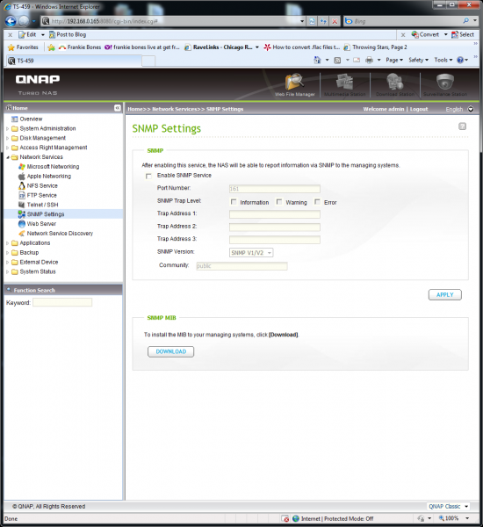Image resolution: width=483 pixels, height=527 pixels.
Task: Open the Surveillance Station icon
Action: pos(445,85)
